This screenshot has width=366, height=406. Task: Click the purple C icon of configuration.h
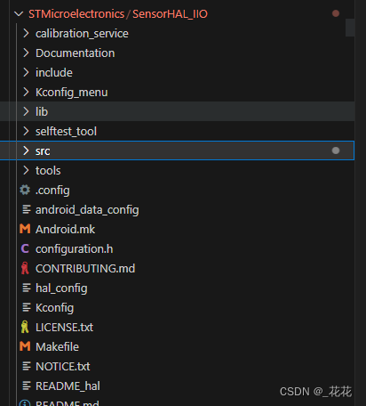[25, 248]
